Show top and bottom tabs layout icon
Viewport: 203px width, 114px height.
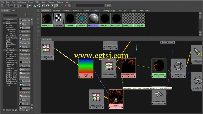coord(16,6)
